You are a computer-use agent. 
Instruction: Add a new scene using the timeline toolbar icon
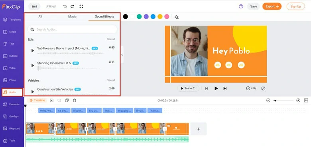coord(51,101)
